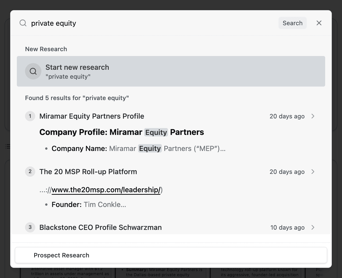Click badge 2 next to The 20 MSP result
Image resolution: width=342 pixels, height=278 pixels.
(x=30, y=172)
